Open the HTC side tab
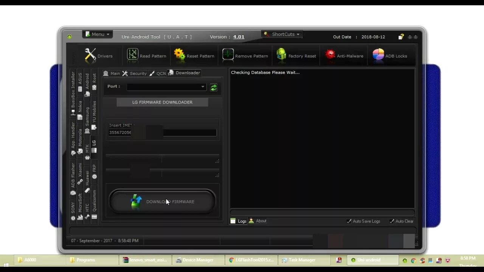The image size is (484, 272). [87, 211]
